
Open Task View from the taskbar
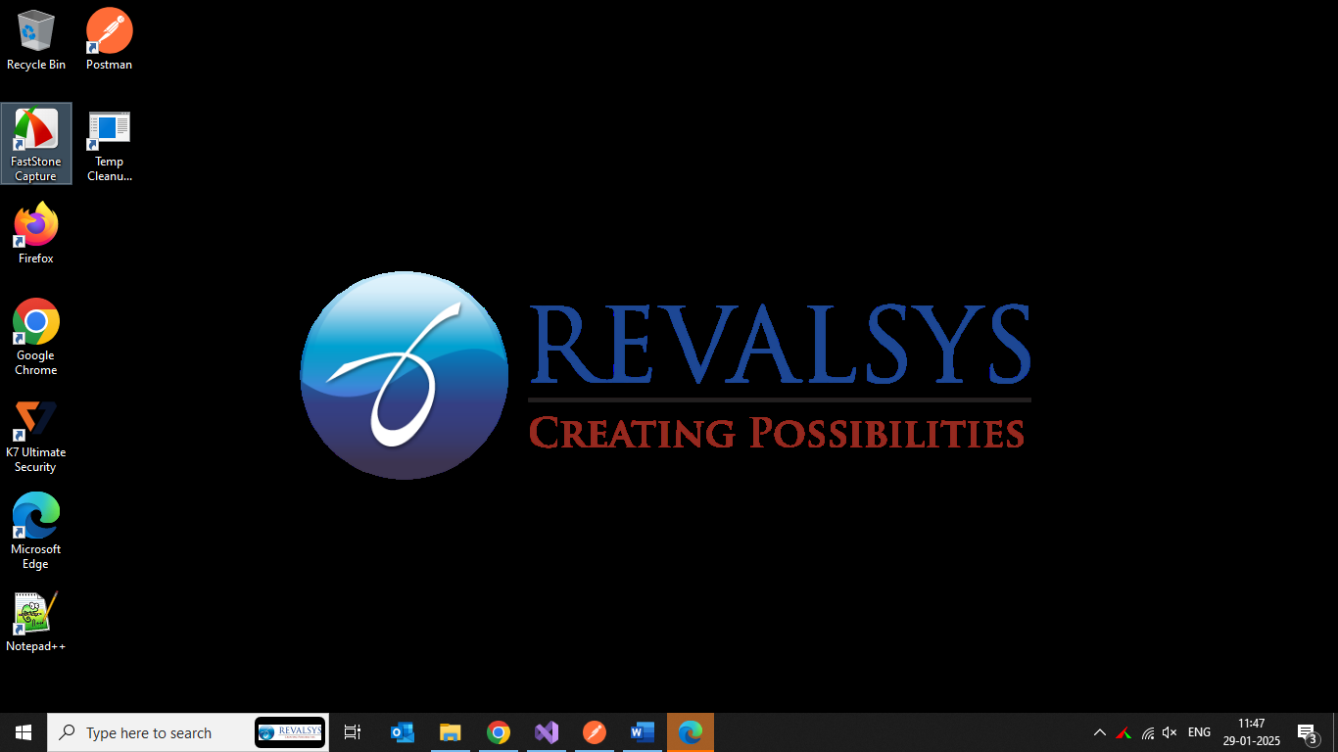[353, 732]
